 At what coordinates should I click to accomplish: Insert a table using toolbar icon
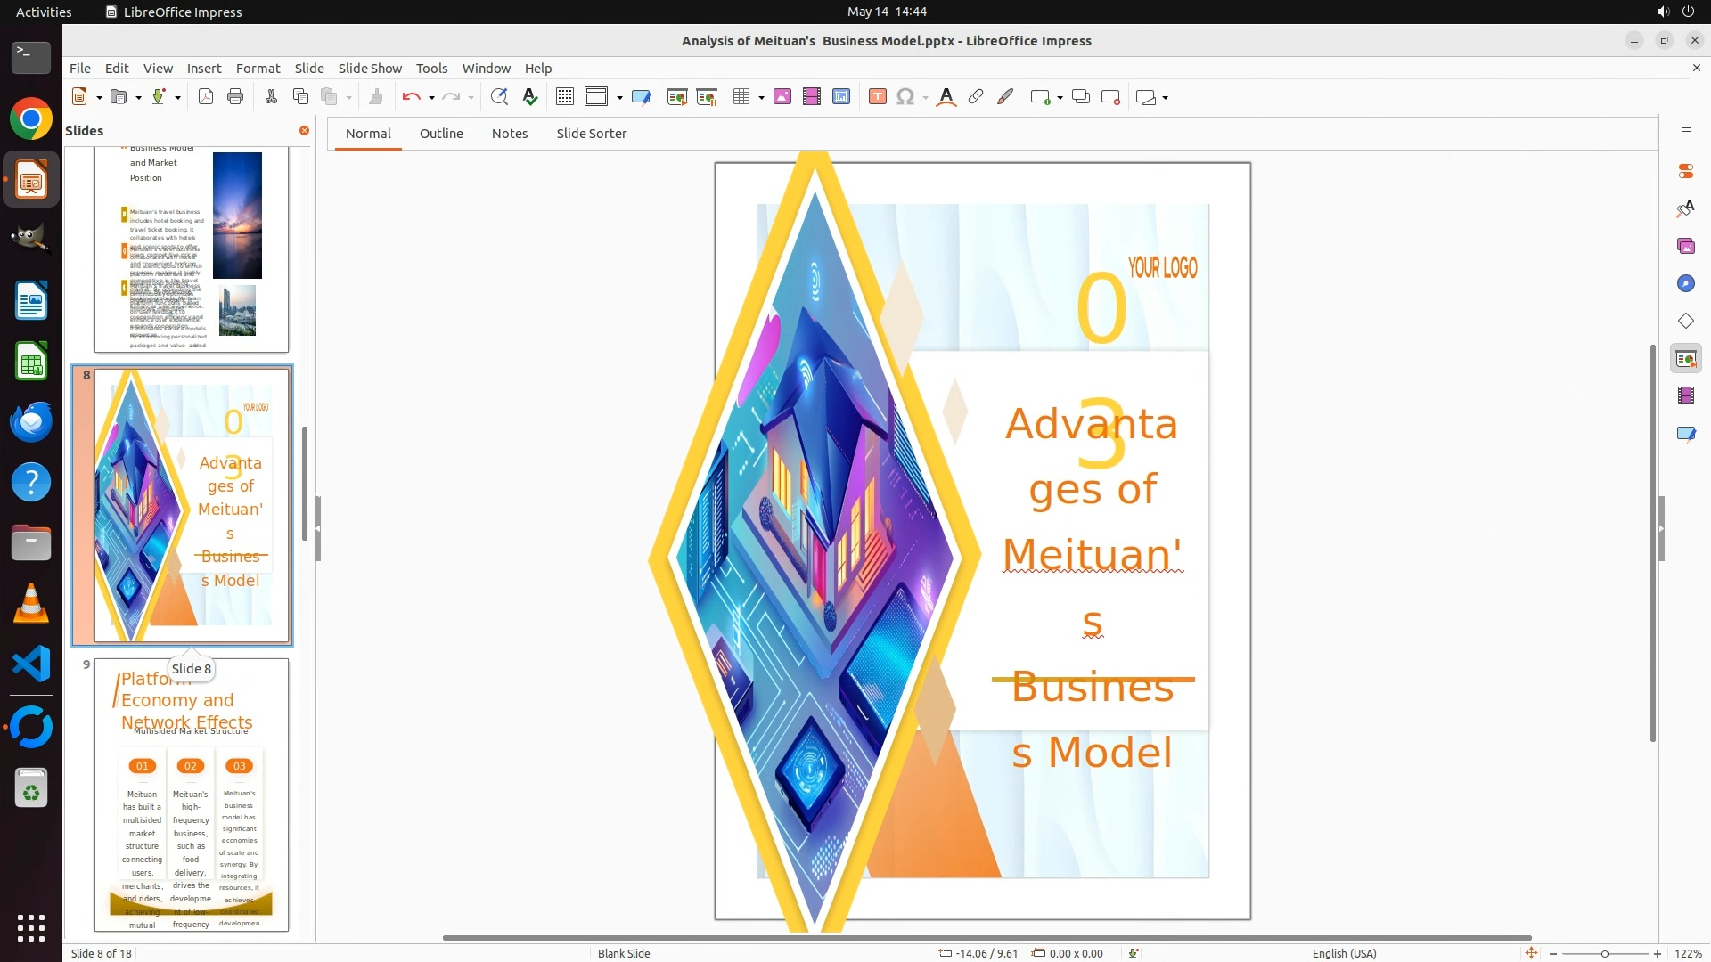741,97
